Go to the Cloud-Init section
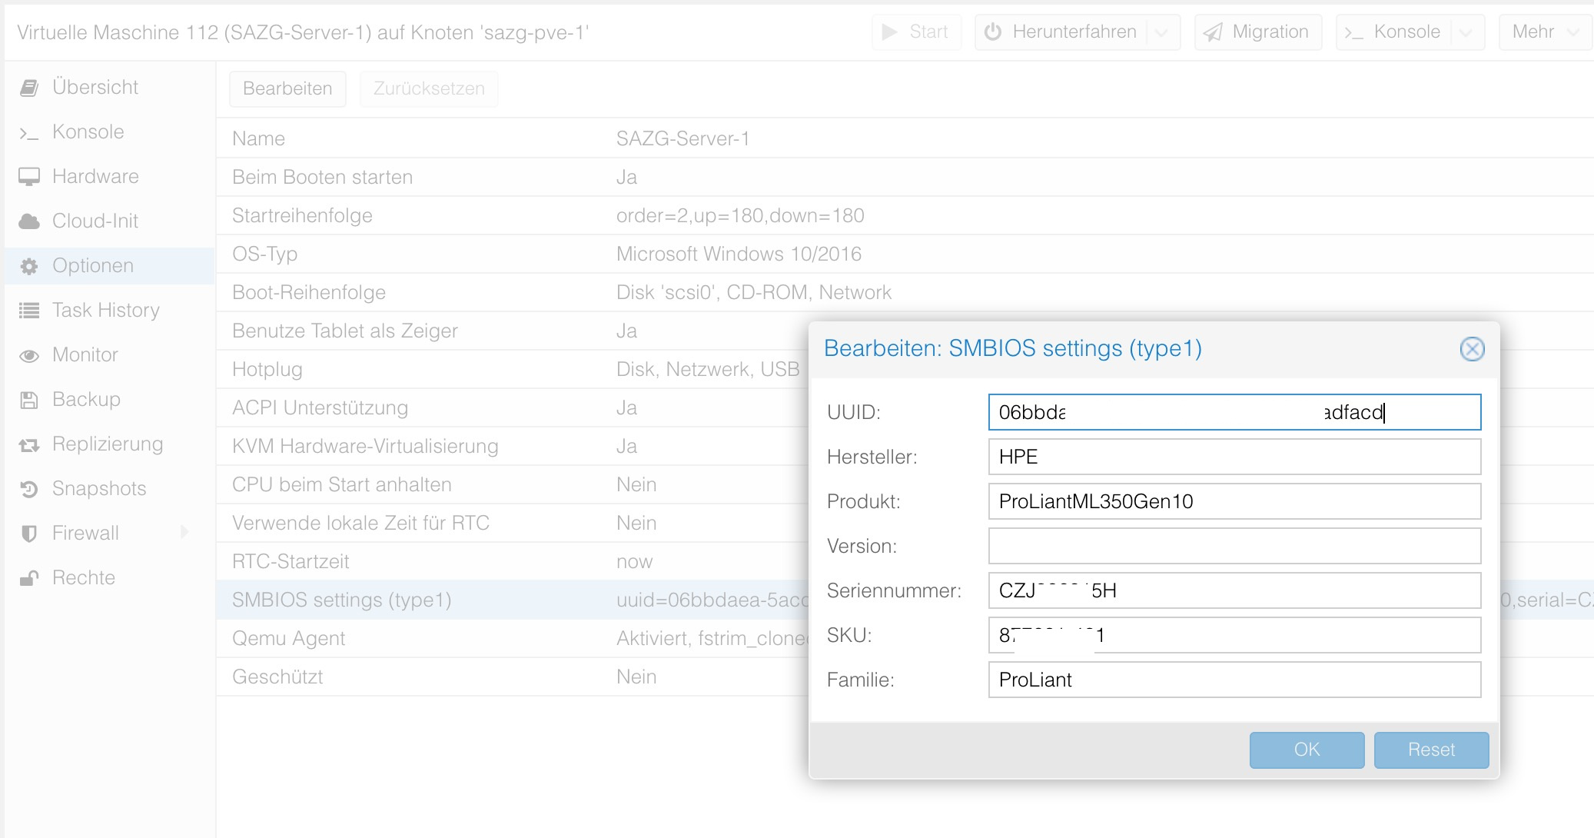The width and height of the screenshot is (1594, 838). tap(109, 221)
